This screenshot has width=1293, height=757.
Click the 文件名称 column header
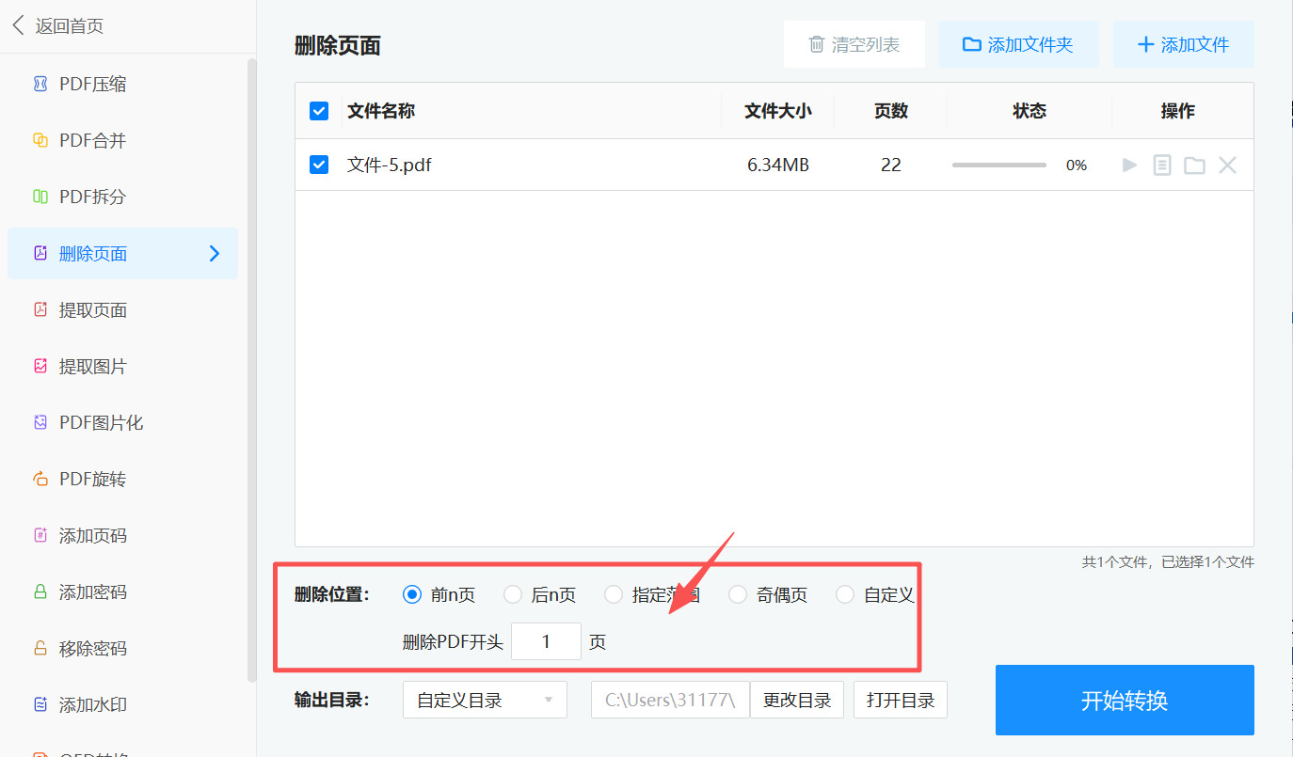pyautogui.click(x=381, y=111)
